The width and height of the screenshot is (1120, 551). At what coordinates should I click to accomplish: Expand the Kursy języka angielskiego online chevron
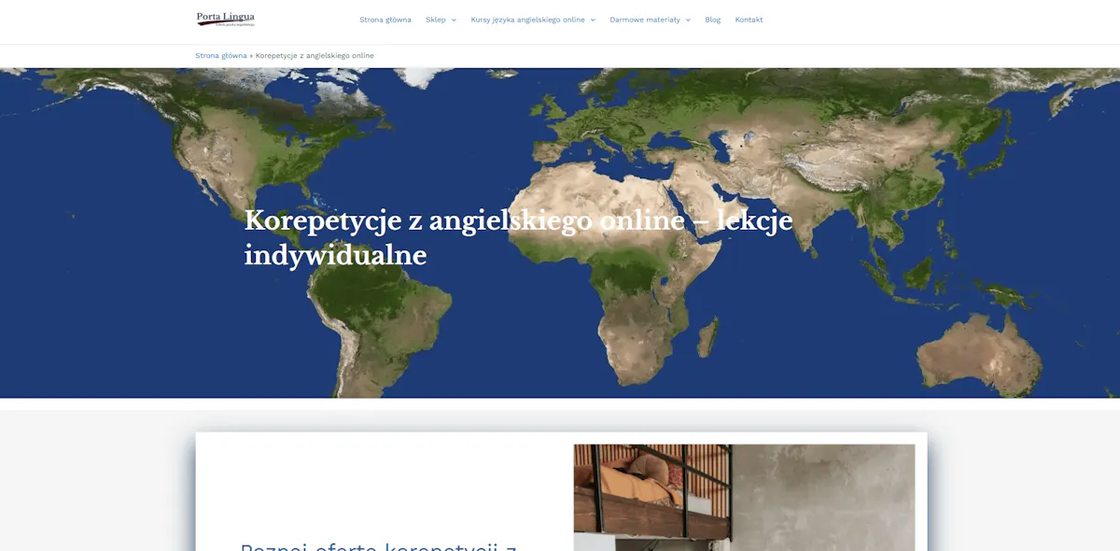tap(593, 20)
